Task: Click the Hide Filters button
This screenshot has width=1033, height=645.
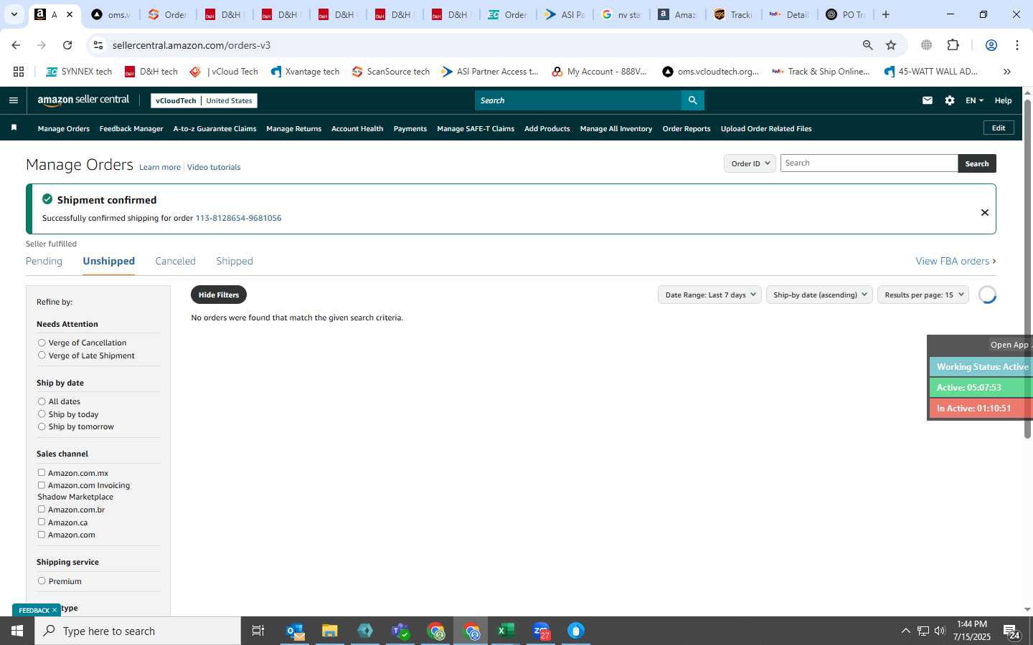Action: (219, 295)
